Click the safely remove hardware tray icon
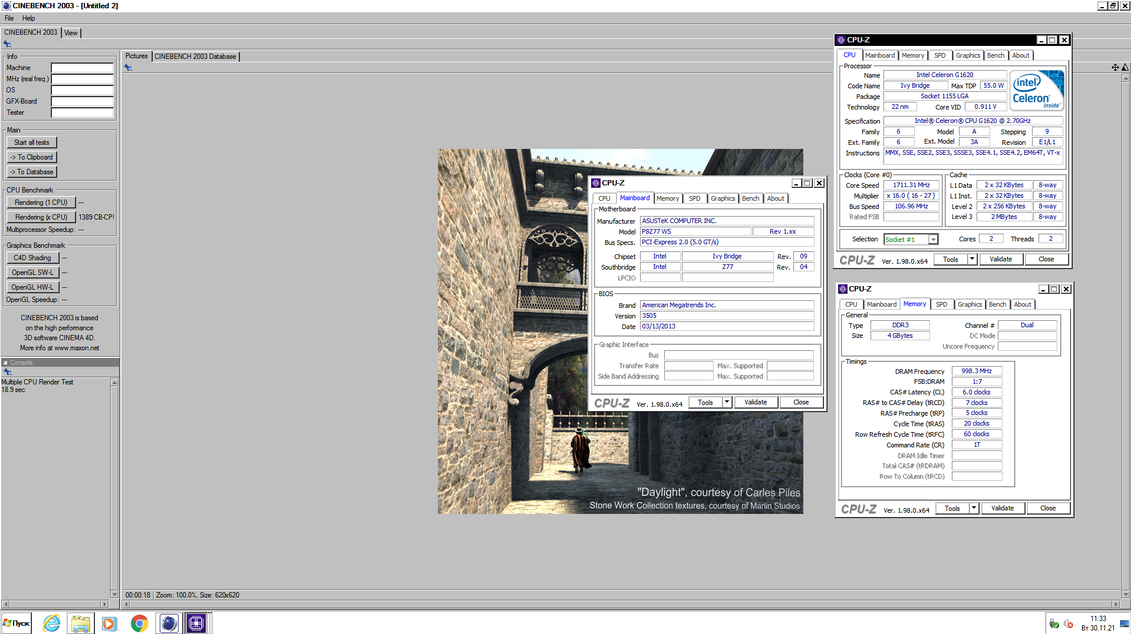 click(x=1054, y=624)
